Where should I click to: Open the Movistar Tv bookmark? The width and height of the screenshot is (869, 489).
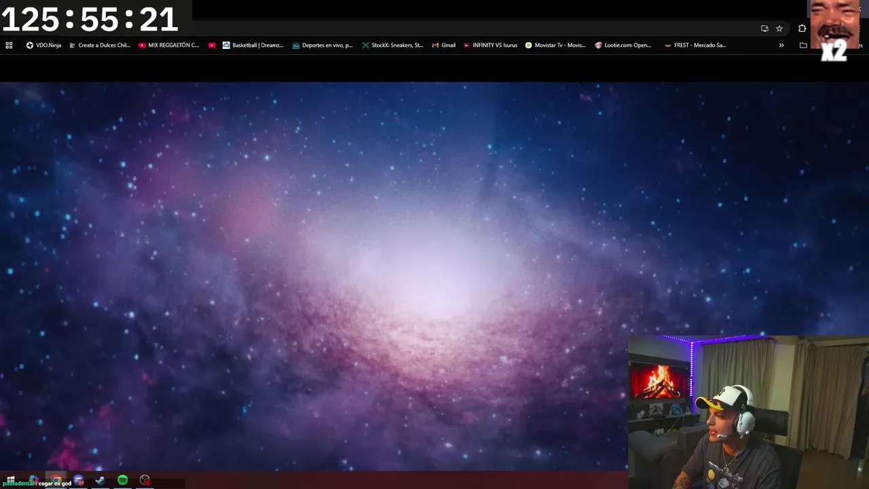(555, 46)
